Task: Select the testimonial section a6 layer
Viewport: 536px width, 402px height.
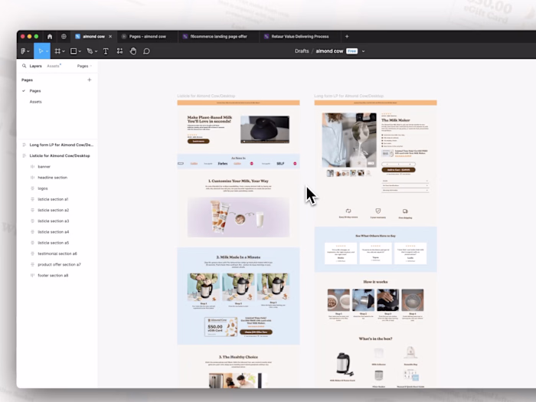Action: (57, 253)
